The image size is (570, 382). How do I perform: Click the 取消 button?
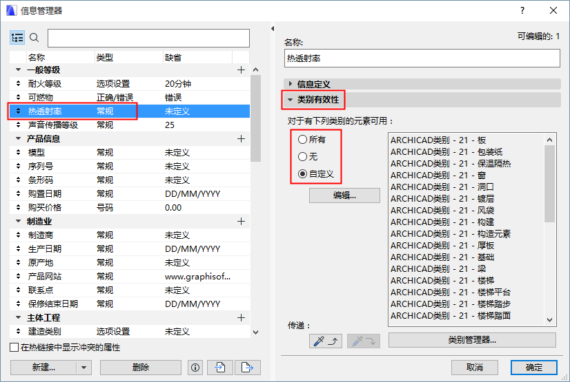point(475,368)
